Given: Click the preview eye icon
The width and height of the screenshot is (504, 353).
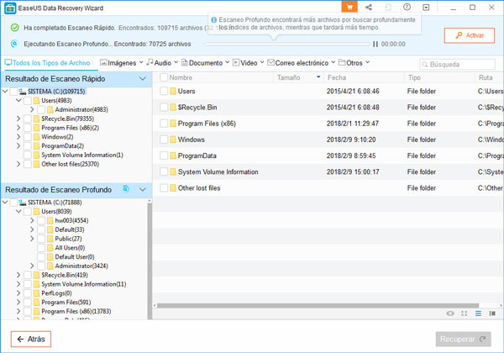Looking at the screenshot, I should 450,313.
